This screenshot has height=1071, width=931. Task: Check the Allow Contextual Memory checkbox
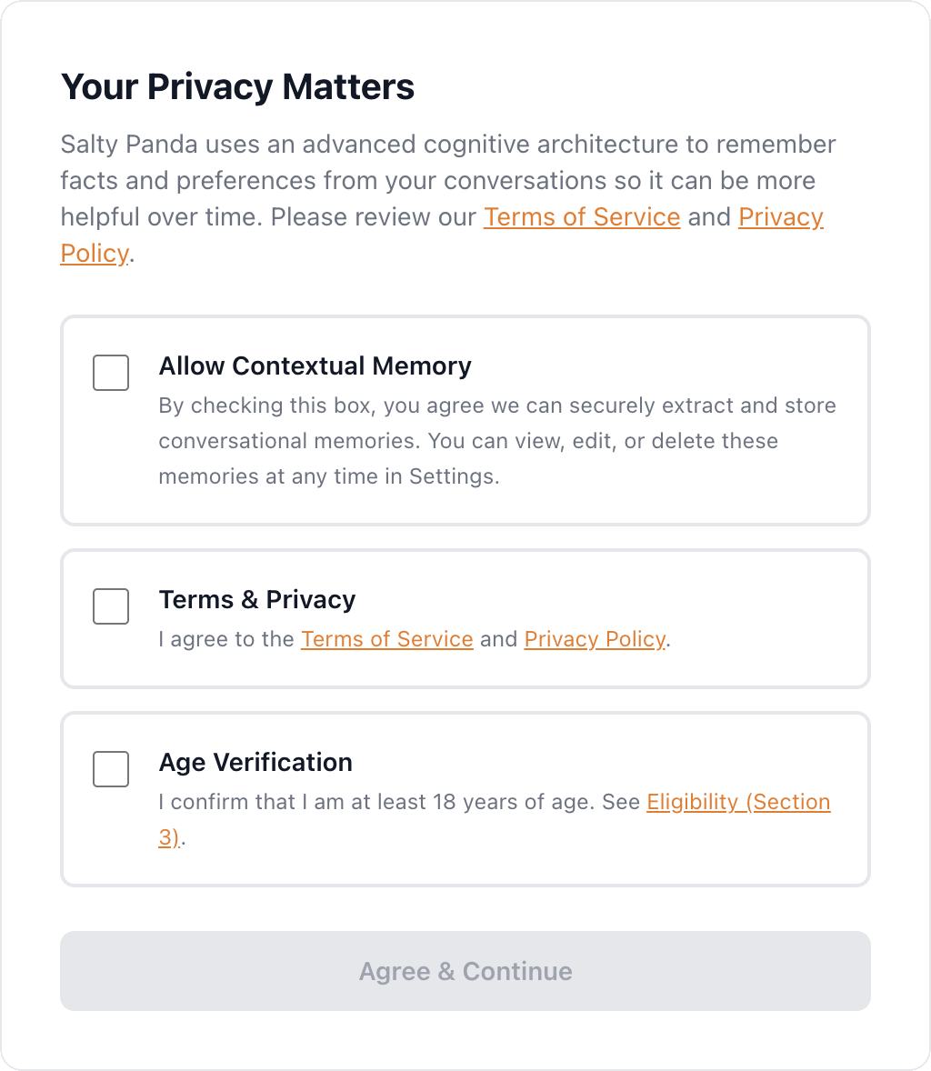(110, 372)
